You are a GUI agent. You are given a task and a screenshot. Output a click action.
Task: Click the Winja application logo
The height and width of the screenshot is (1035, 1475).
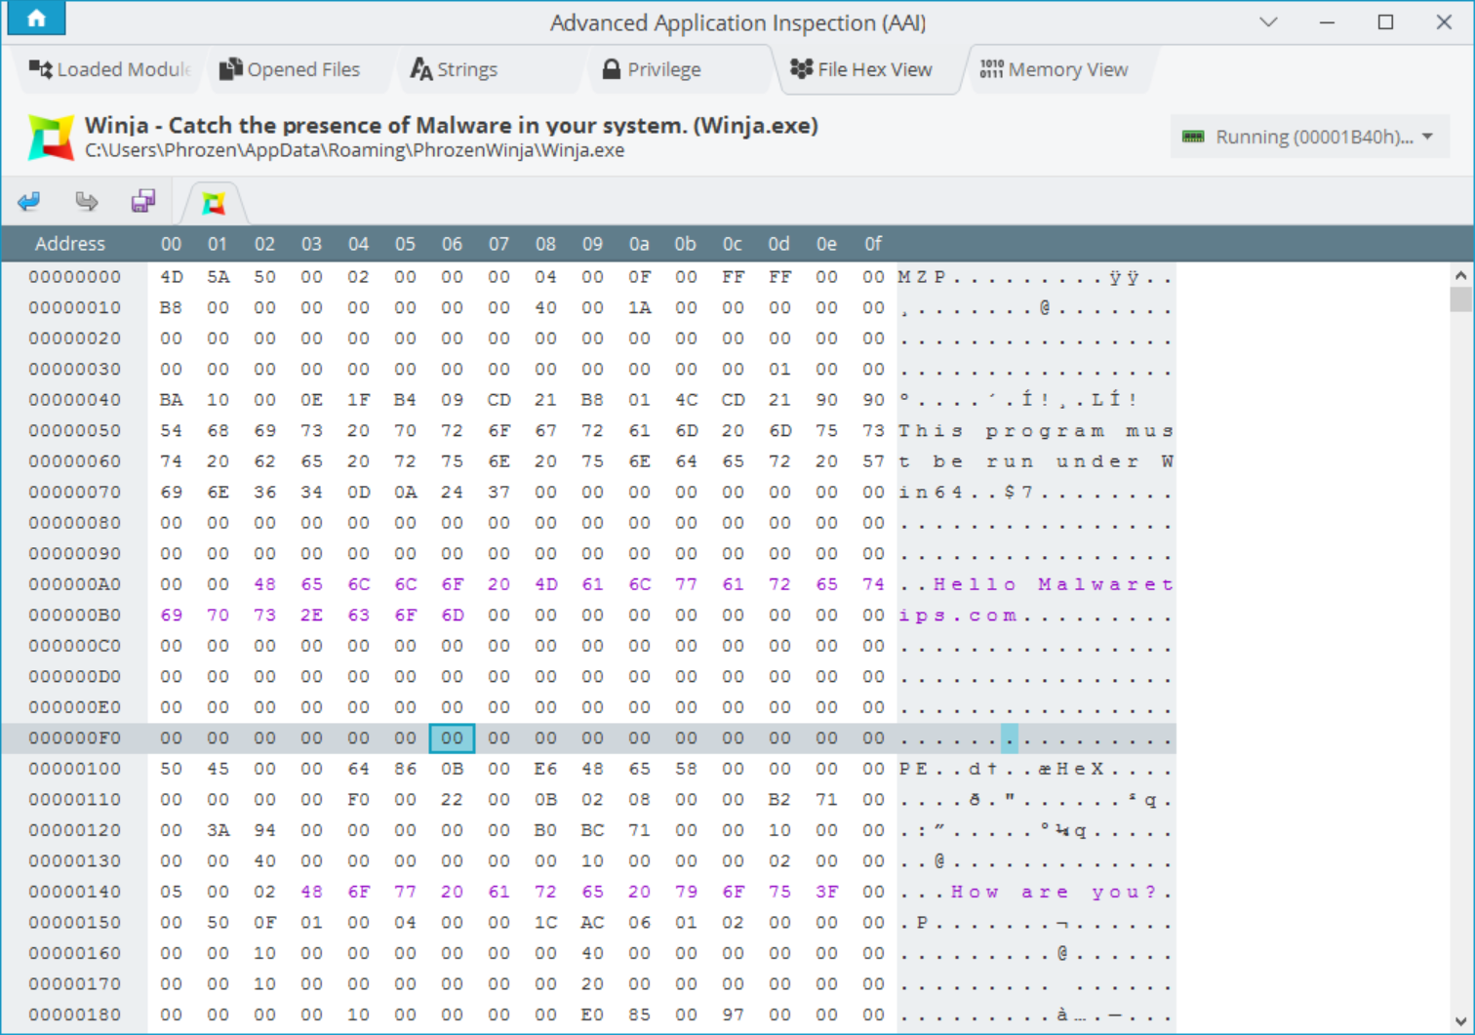coord(51,137)
